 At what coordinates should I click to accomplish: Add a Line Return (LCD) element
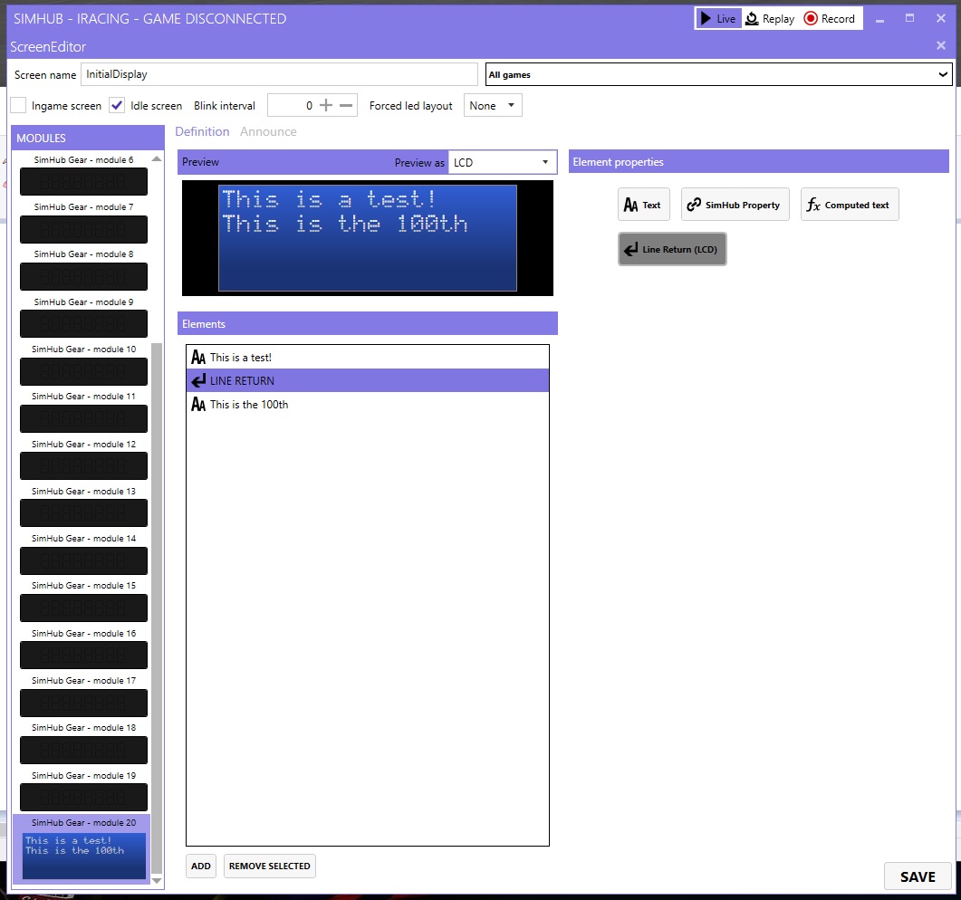672,249
